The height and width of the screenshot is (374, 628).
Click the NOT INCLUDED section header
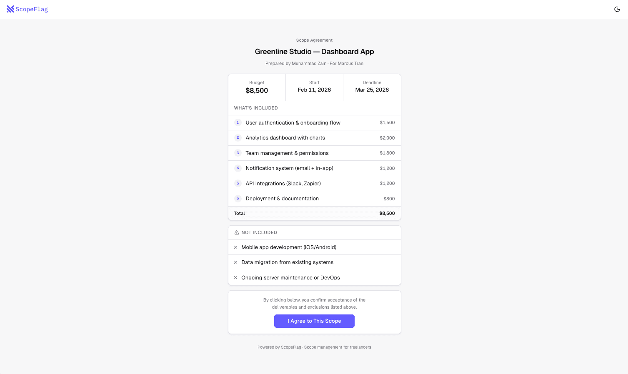click(x=259, y=232)
